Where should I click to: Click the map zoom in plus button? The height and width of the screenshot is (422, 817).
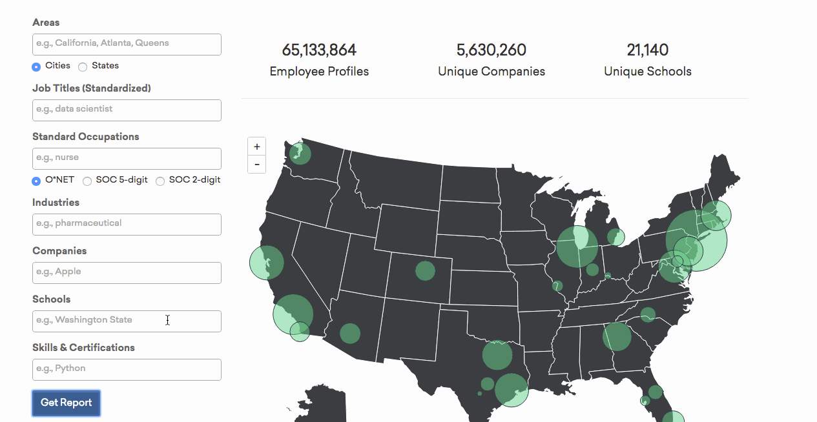coord(256,146)
